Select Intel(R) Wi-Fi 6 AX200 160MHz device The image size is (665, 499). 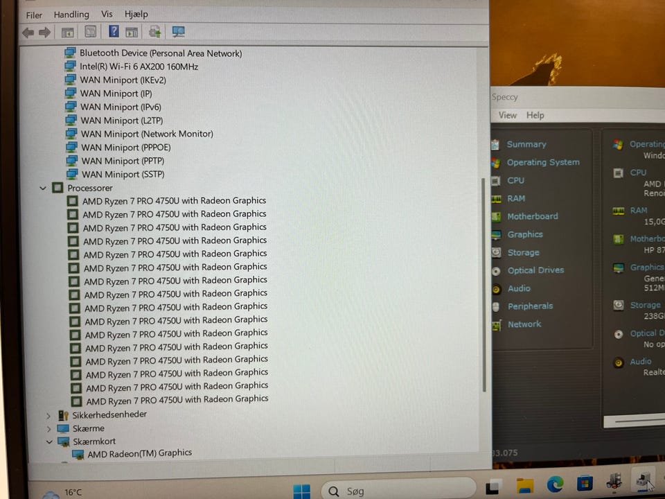point(139,67)
